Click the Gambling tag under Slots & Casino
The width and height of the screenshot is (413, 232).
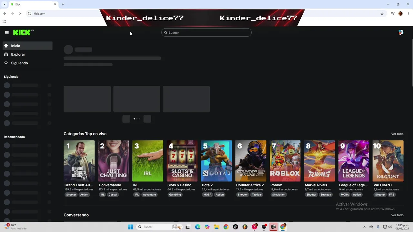pos(175,195)
